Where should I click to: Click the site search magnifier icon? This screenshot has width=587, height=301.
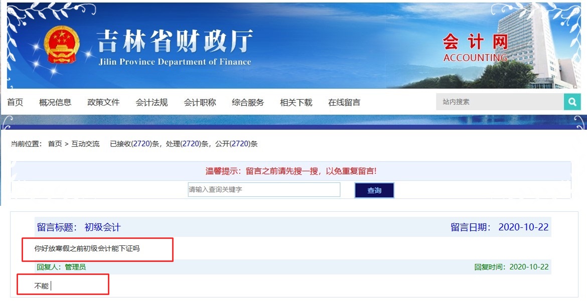tap(572, 101)
